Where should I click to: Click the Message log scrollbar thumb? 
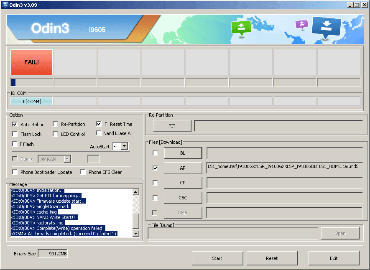[136, 221]
